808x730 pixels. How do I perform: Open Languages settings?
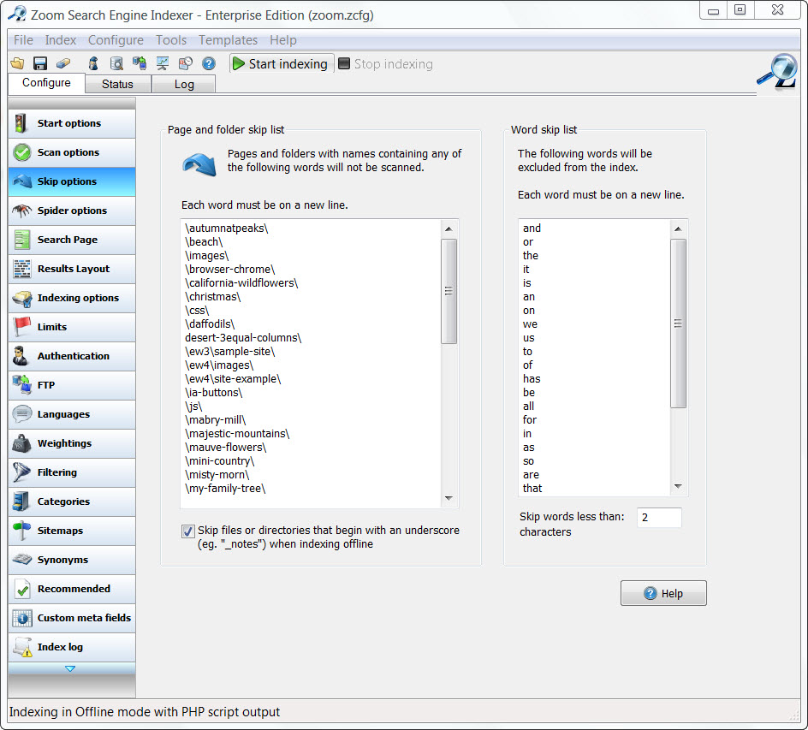72,414
